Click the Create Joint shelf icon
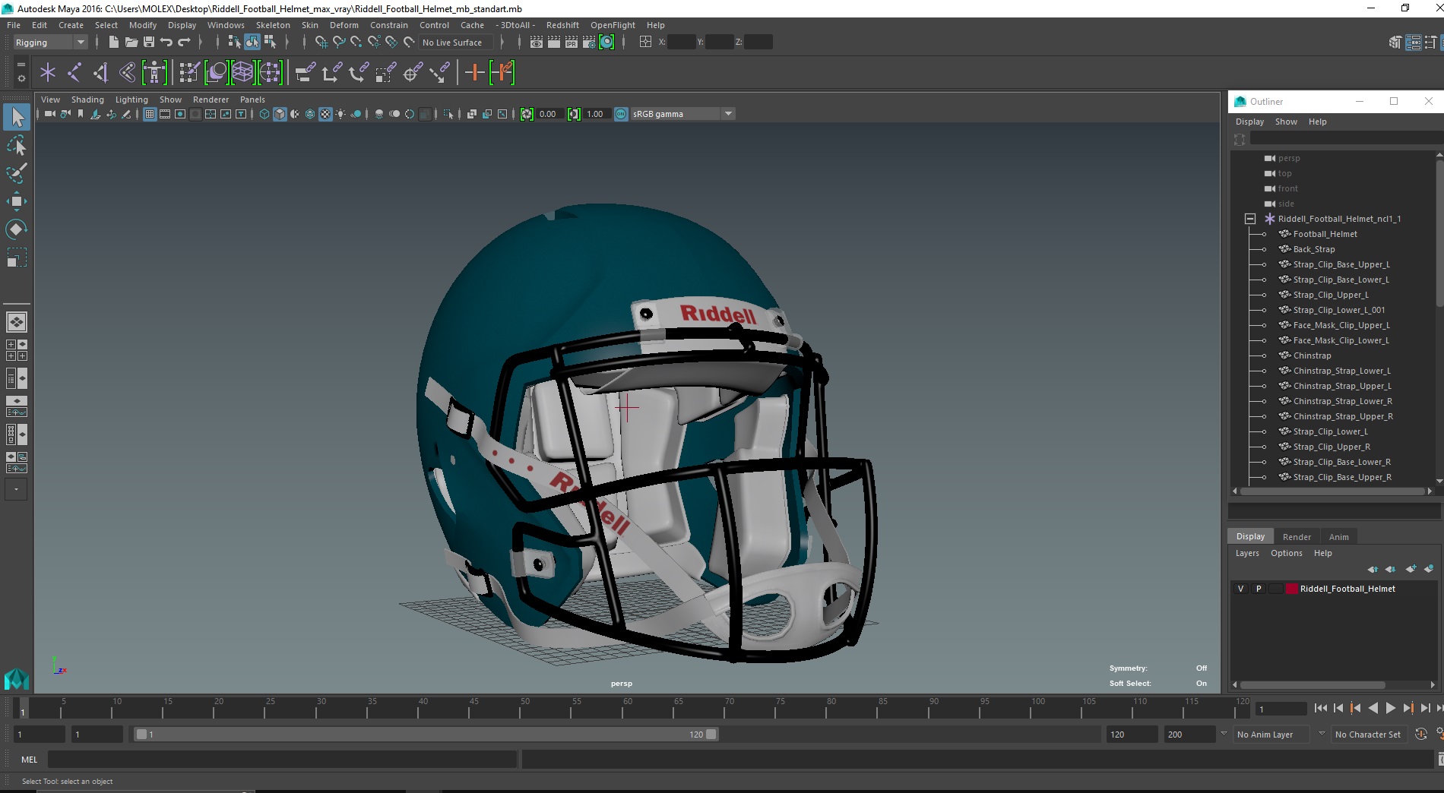 click(74, 73)
